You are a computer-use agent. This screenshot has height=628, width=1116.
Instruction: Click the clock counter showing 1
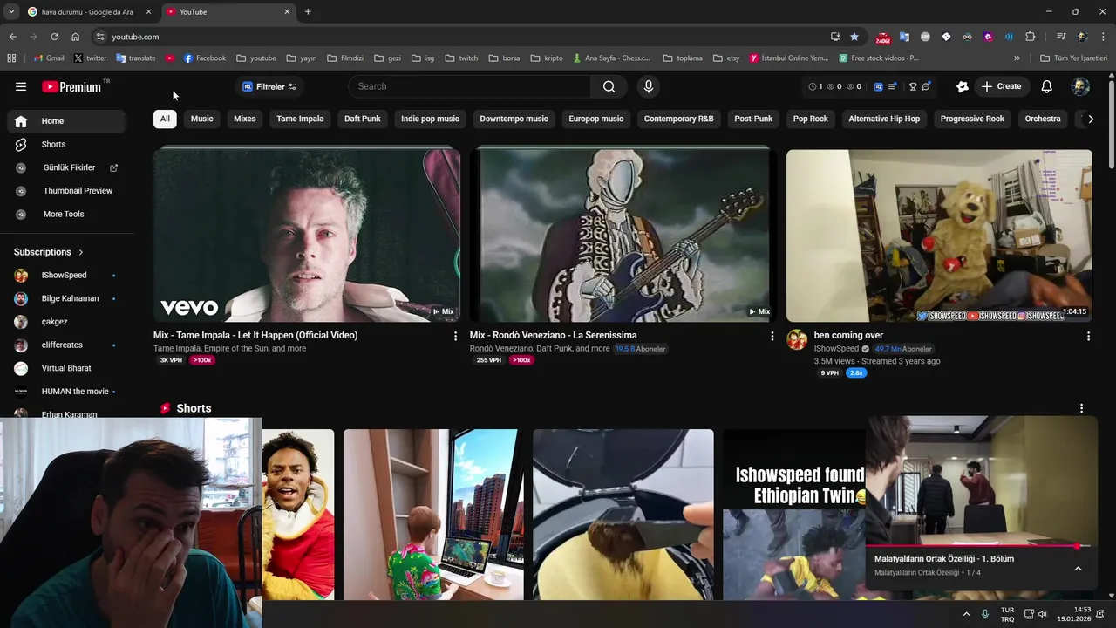tap(816, 86)
